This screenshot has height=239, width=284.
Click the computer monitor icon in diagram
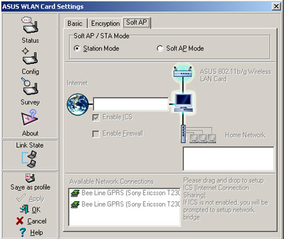(184, 102)
